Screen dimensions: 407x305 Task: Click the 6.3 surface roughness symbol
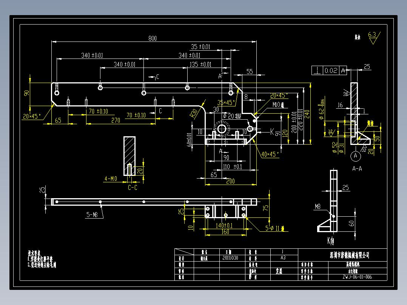pos(374,38)
